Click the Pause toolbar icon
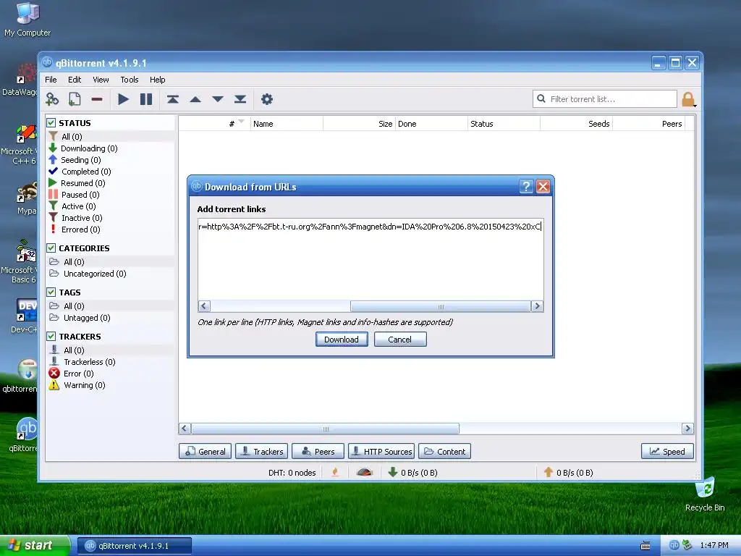This screenshot has width=741, height=556. click(146, 99)
